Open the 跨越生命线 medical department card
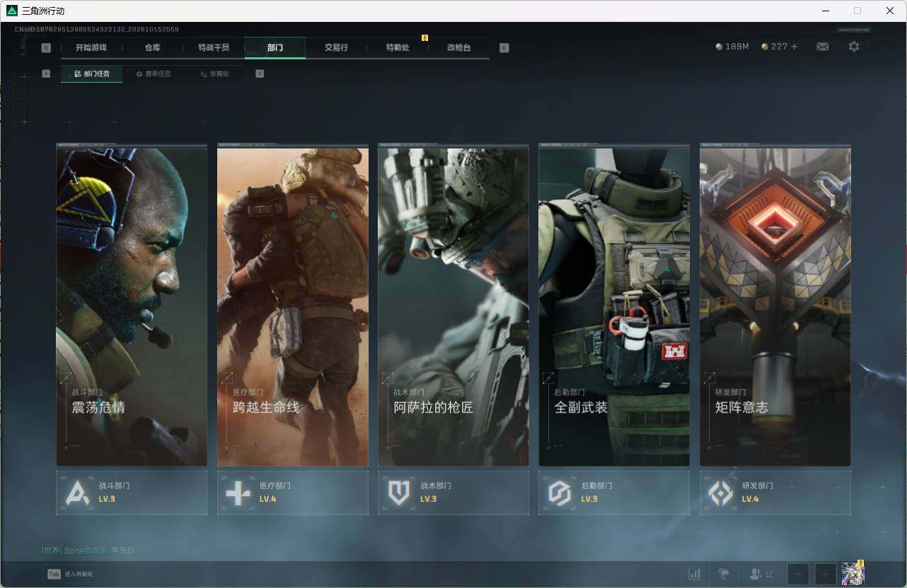This screenshot has height=588, width=907. [x=293, y=306]
